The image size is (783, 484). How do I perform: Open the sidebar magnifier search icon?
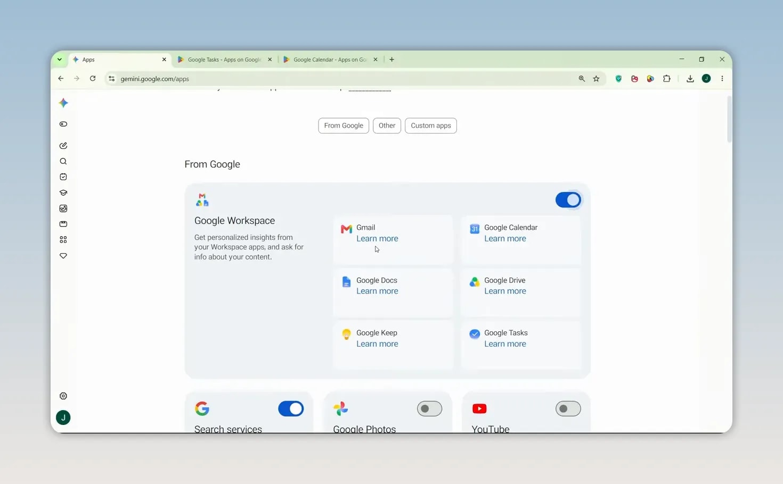pyautogui.click(x=63, y=161)
